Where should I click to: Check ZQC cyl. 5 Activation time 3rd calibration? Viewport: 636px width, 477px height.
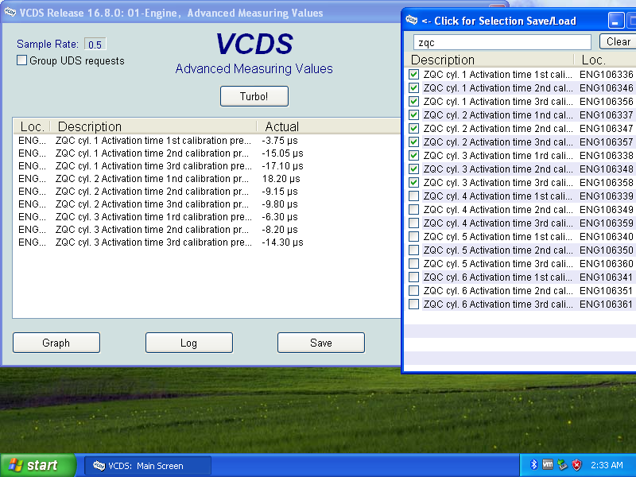pos(413,264)
